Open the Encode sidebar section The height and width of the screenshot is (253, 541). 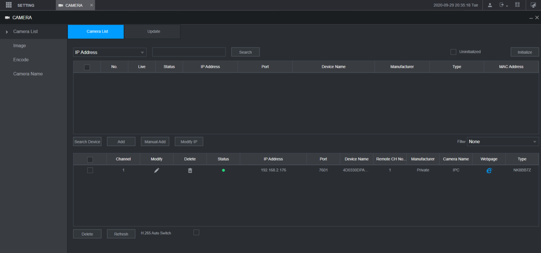tap(21, 60)
